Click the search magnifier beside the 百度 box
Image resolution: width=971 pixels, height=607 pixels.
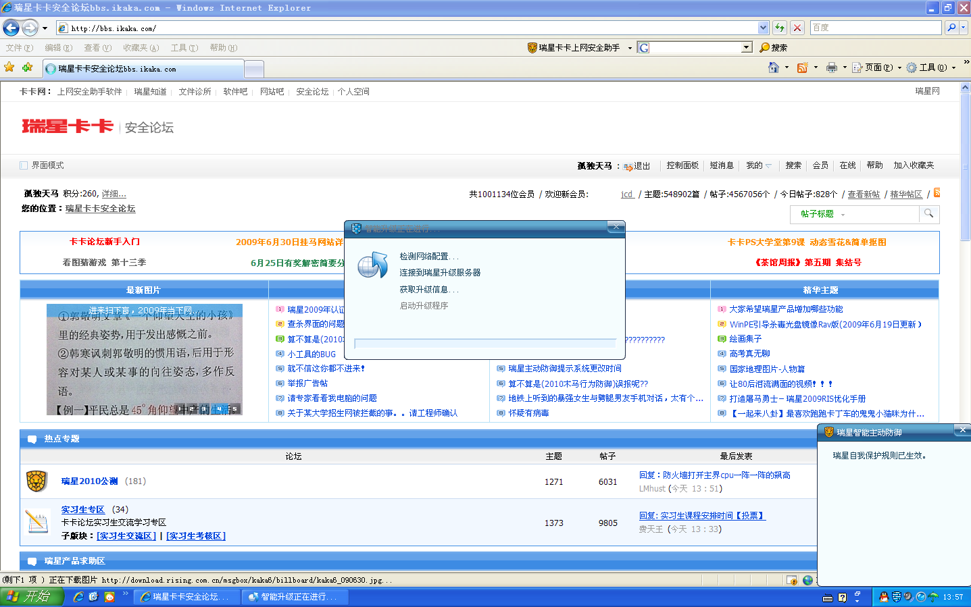(x=951, y=28)
